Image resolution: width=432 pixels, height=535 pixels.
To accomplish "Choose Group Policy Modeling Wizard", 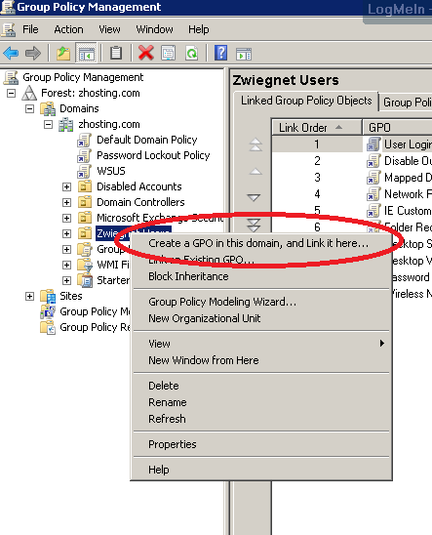I will pyautogui.click(x=261, y=302).
